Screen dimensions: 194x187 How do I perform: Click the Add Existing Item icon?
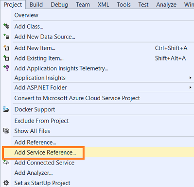(6, 58)
